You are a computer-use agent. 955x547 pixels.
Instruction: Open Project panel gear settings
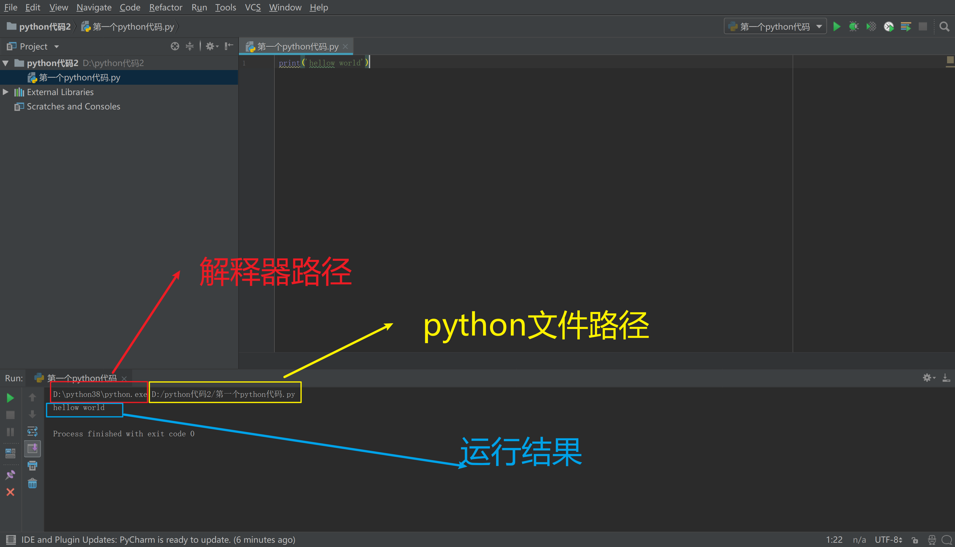(x=212, y=46)
